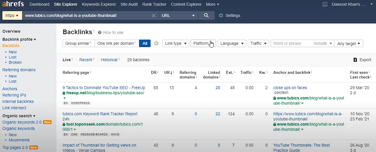Open Content Explorer
Viewport: 376px width, 152px height.
click(186, 4)
